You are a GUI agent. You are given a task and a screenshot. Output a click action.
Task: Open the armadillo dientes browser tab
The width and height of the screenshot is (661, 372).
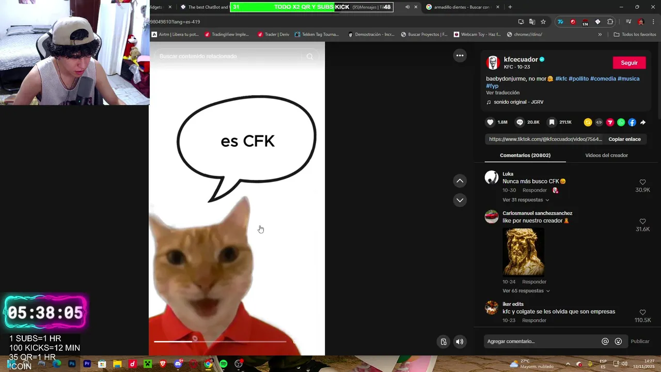coord(461,7)
